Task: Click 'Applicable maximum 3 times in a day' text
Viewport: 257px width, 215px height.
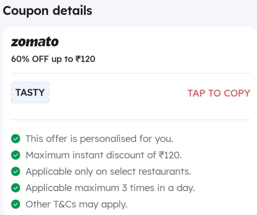Action: point(110,188)
